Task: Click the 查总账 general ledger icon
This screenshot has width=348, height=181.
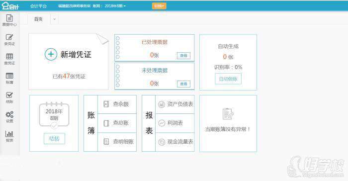Action: pos(106,123)
